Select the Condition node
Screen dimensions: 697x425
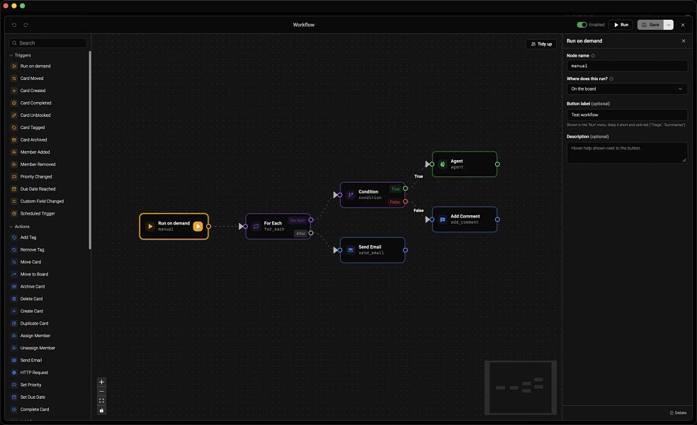pos(373,195)
